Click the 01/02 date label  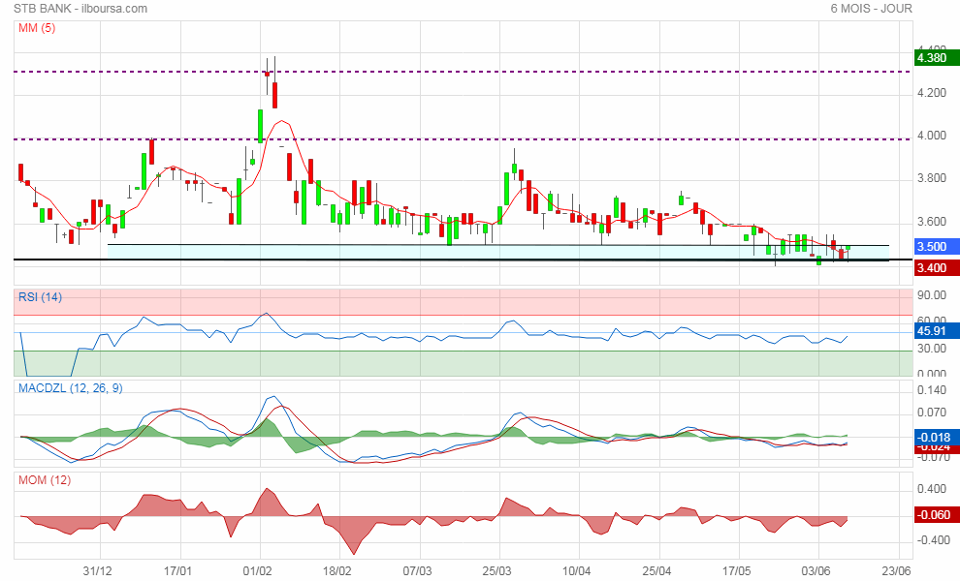pos(257,571)
